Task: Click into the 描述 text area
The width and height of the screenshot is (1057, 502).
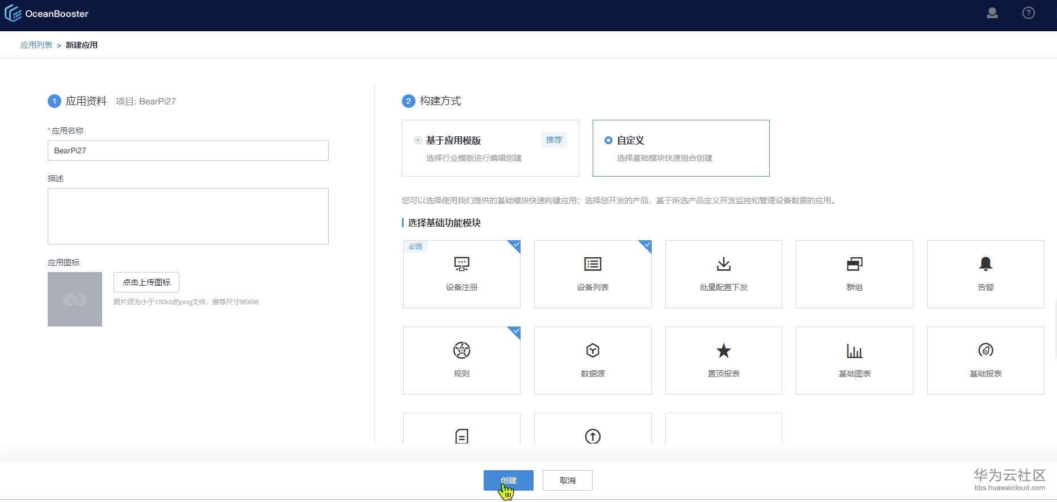Action: [x=188, y=216]
